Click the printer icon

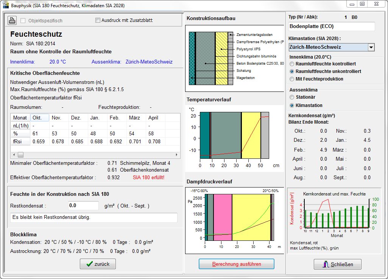pyautogui.click(x=12, y=20)
